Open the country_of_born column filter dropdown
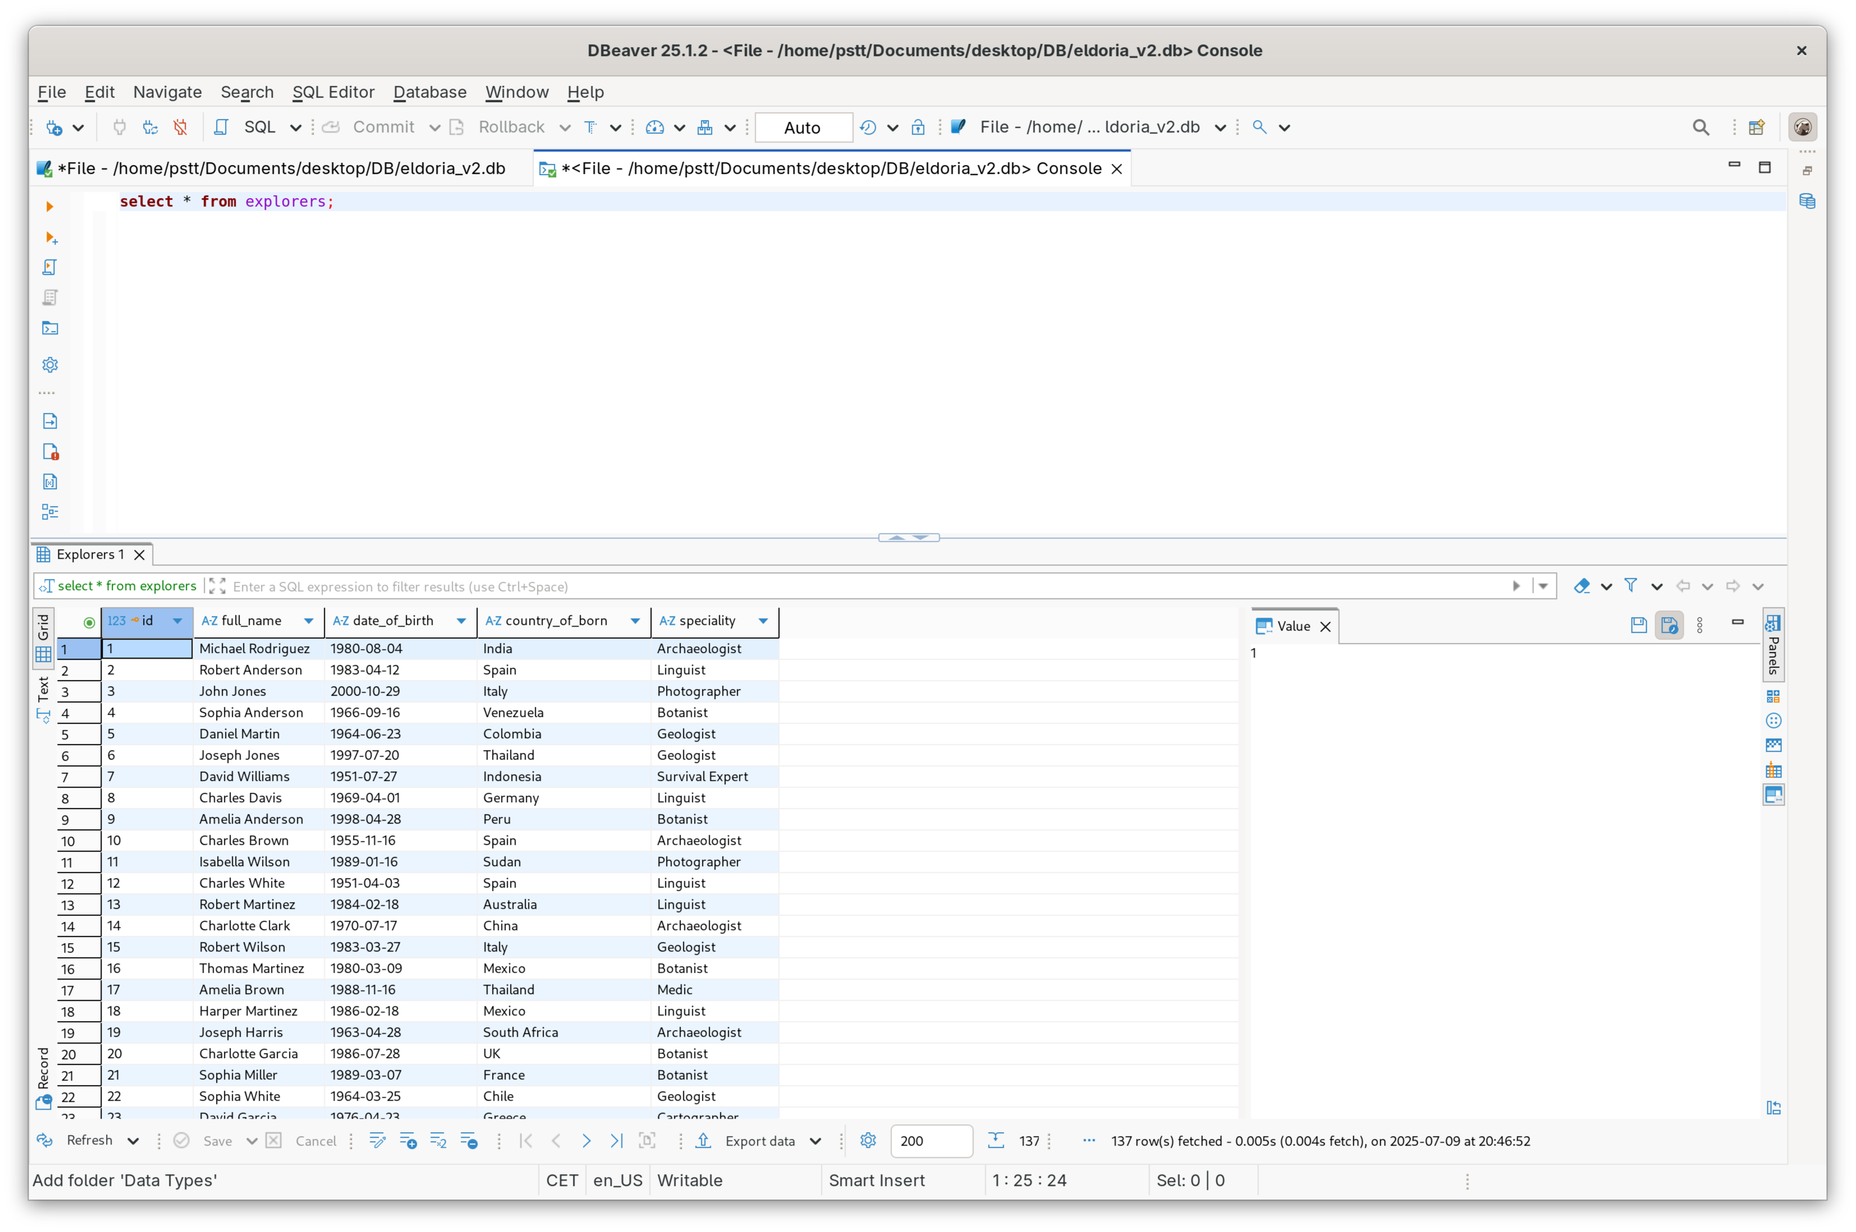This screenshot has width=1856, height=1232. [635, 622]
